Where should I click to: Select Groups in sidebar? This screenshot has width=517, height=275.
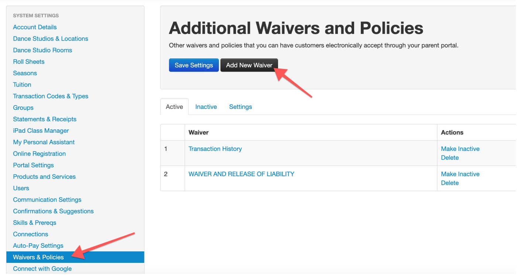[23, 108]
